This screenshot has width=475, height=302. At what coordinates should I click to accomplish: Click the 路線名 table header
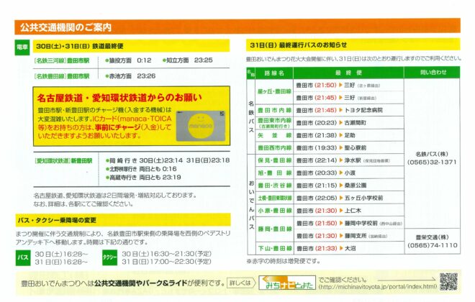[274, 73]
